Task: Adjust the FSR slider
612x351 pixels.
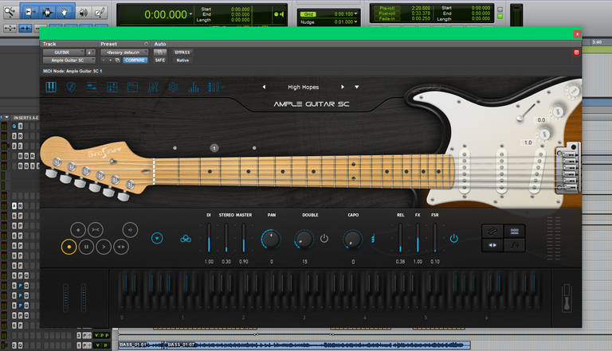Action: click(435, 238)
